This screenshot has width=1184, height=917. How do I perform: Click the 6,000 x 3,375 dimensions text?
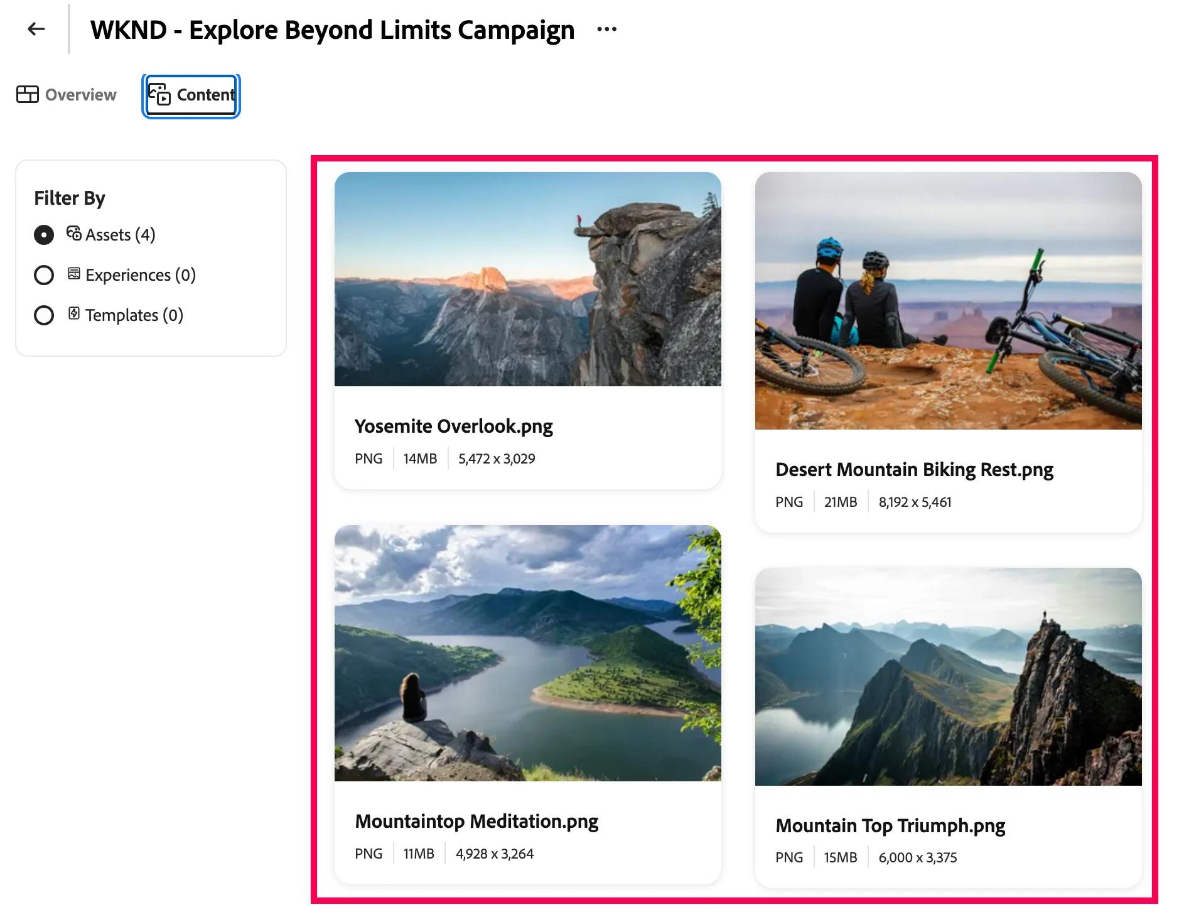tap(918, 857)
